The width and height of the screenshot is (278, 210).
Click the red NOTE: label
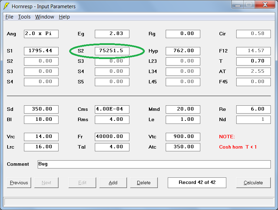pos(227,137)
